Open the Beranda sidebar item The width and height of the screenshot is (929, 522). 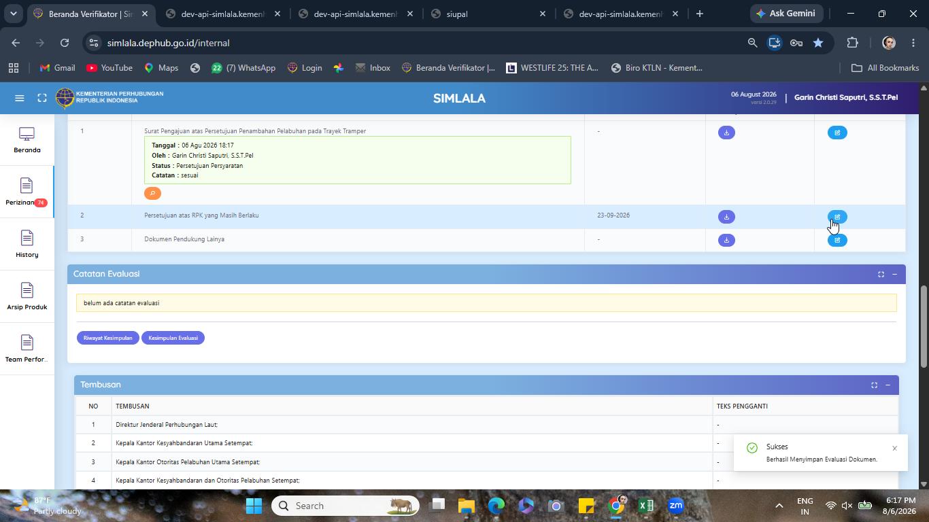[x=27, y=139]
